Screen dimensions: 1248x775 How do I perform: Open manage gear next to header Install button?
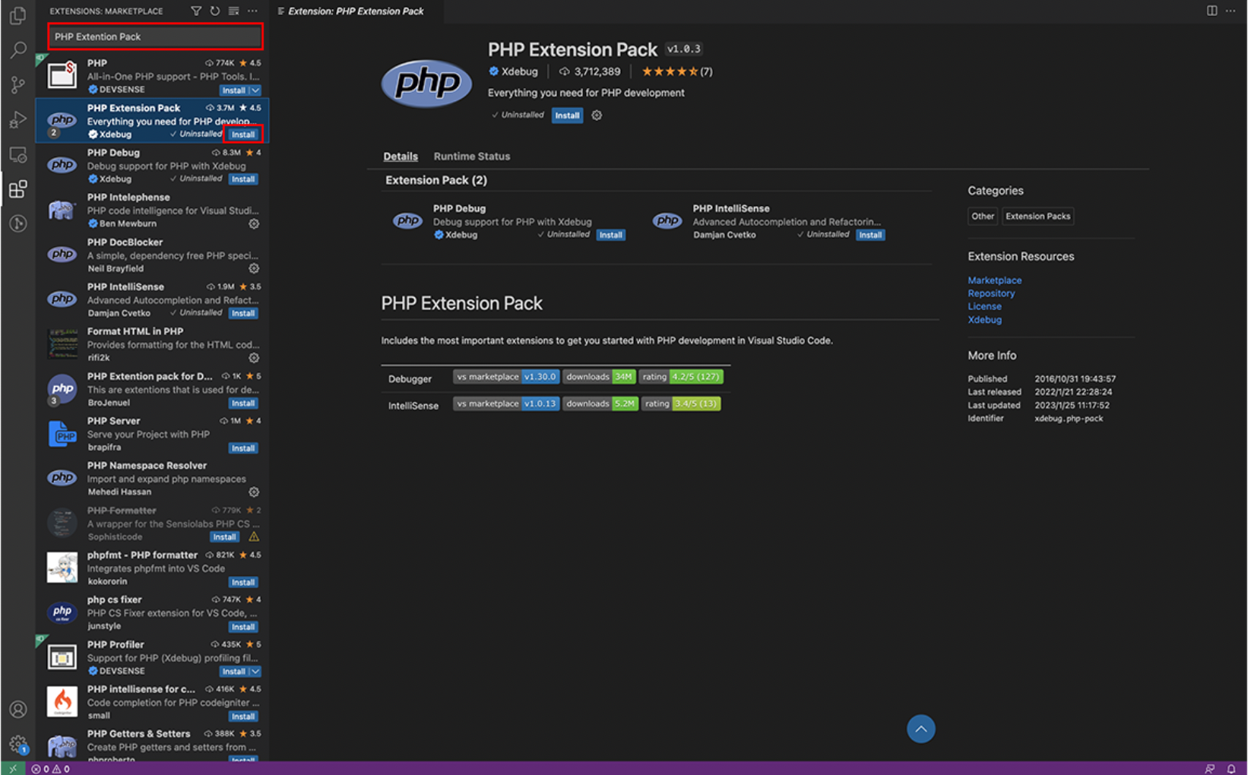pos(597,115)
